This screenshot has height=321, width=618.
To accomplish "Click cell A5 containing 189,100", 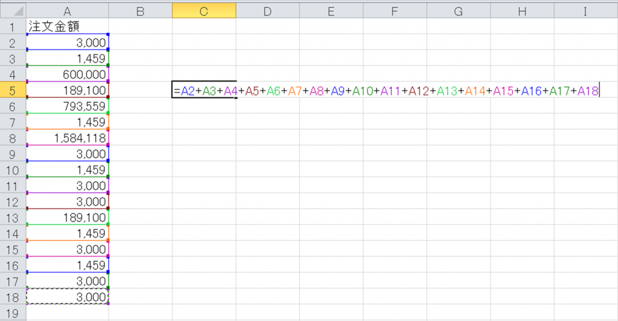I will point(67,90).
